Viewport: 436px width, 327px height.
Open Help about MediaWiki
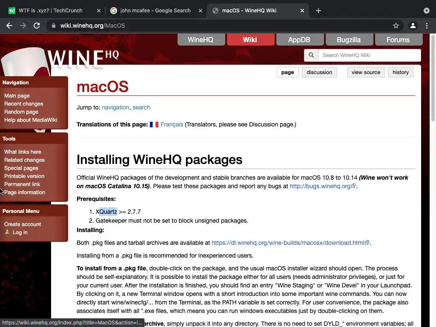tap(31, 120)
